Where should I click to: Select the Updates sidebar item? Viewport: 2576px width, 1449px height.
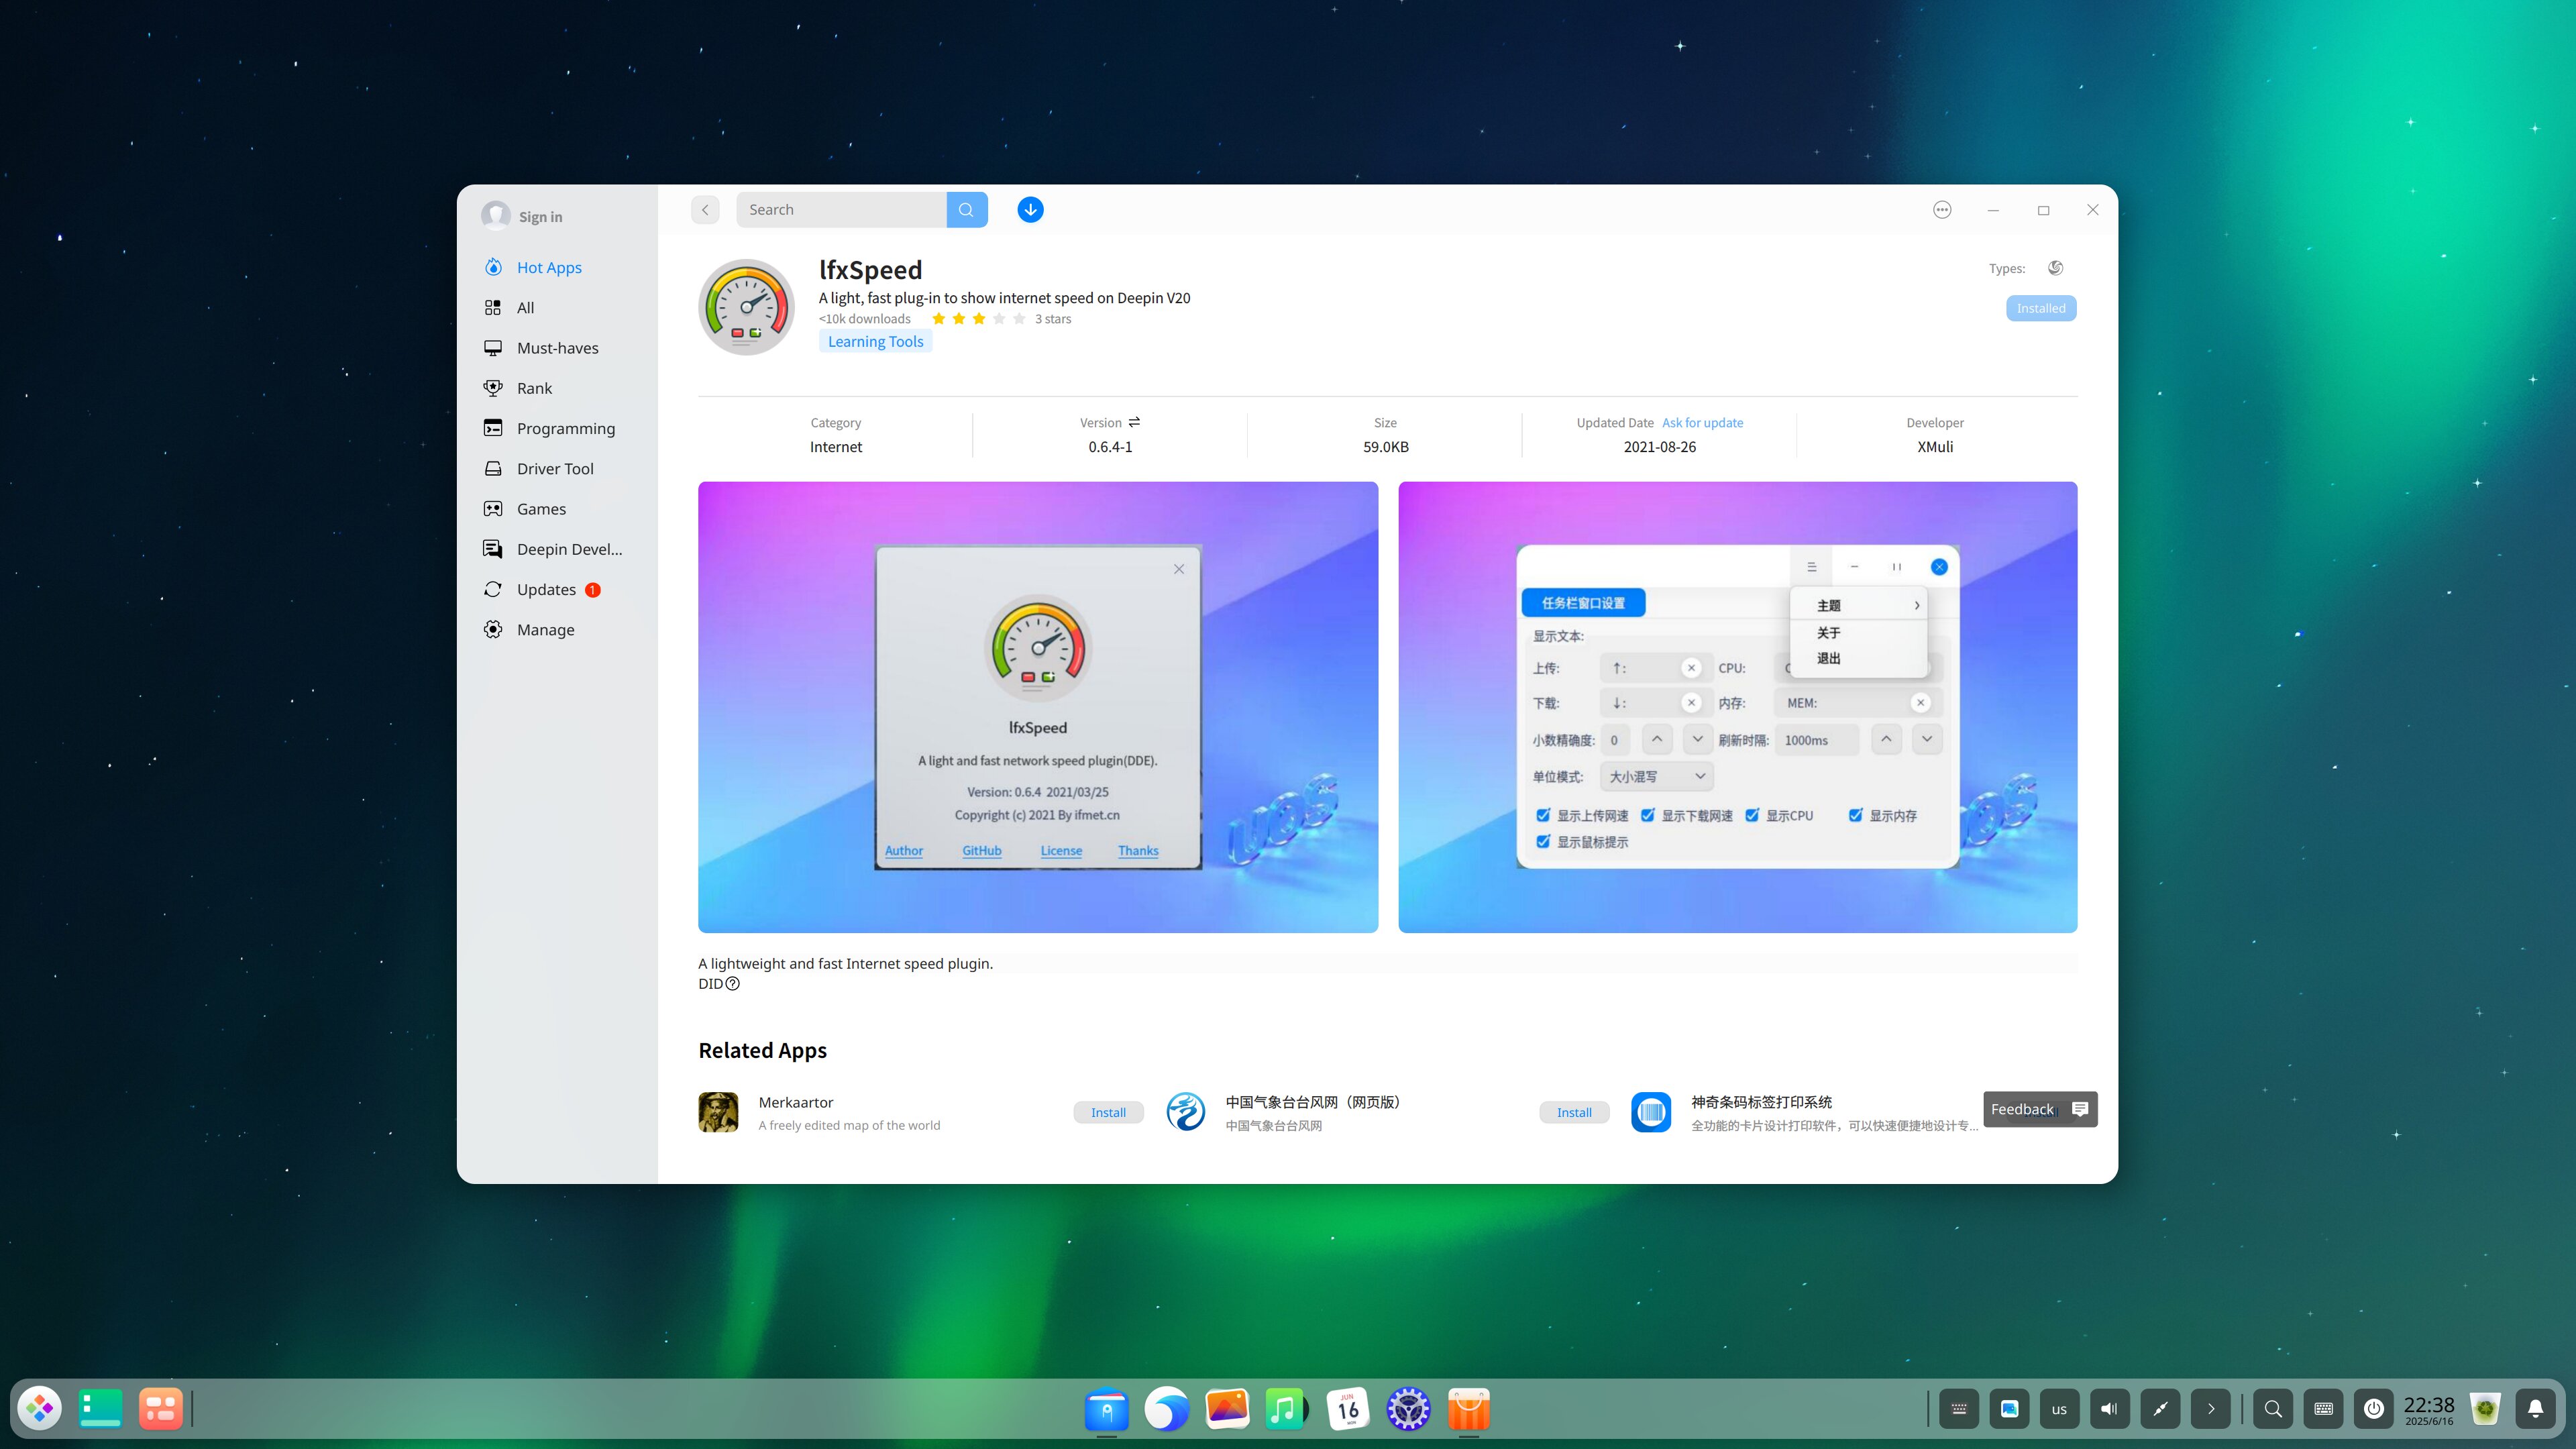[546, 589]
